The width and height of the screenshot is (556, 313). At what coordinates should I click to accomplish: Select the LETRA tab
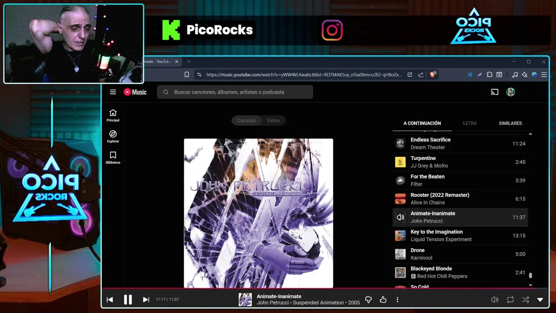470,123
